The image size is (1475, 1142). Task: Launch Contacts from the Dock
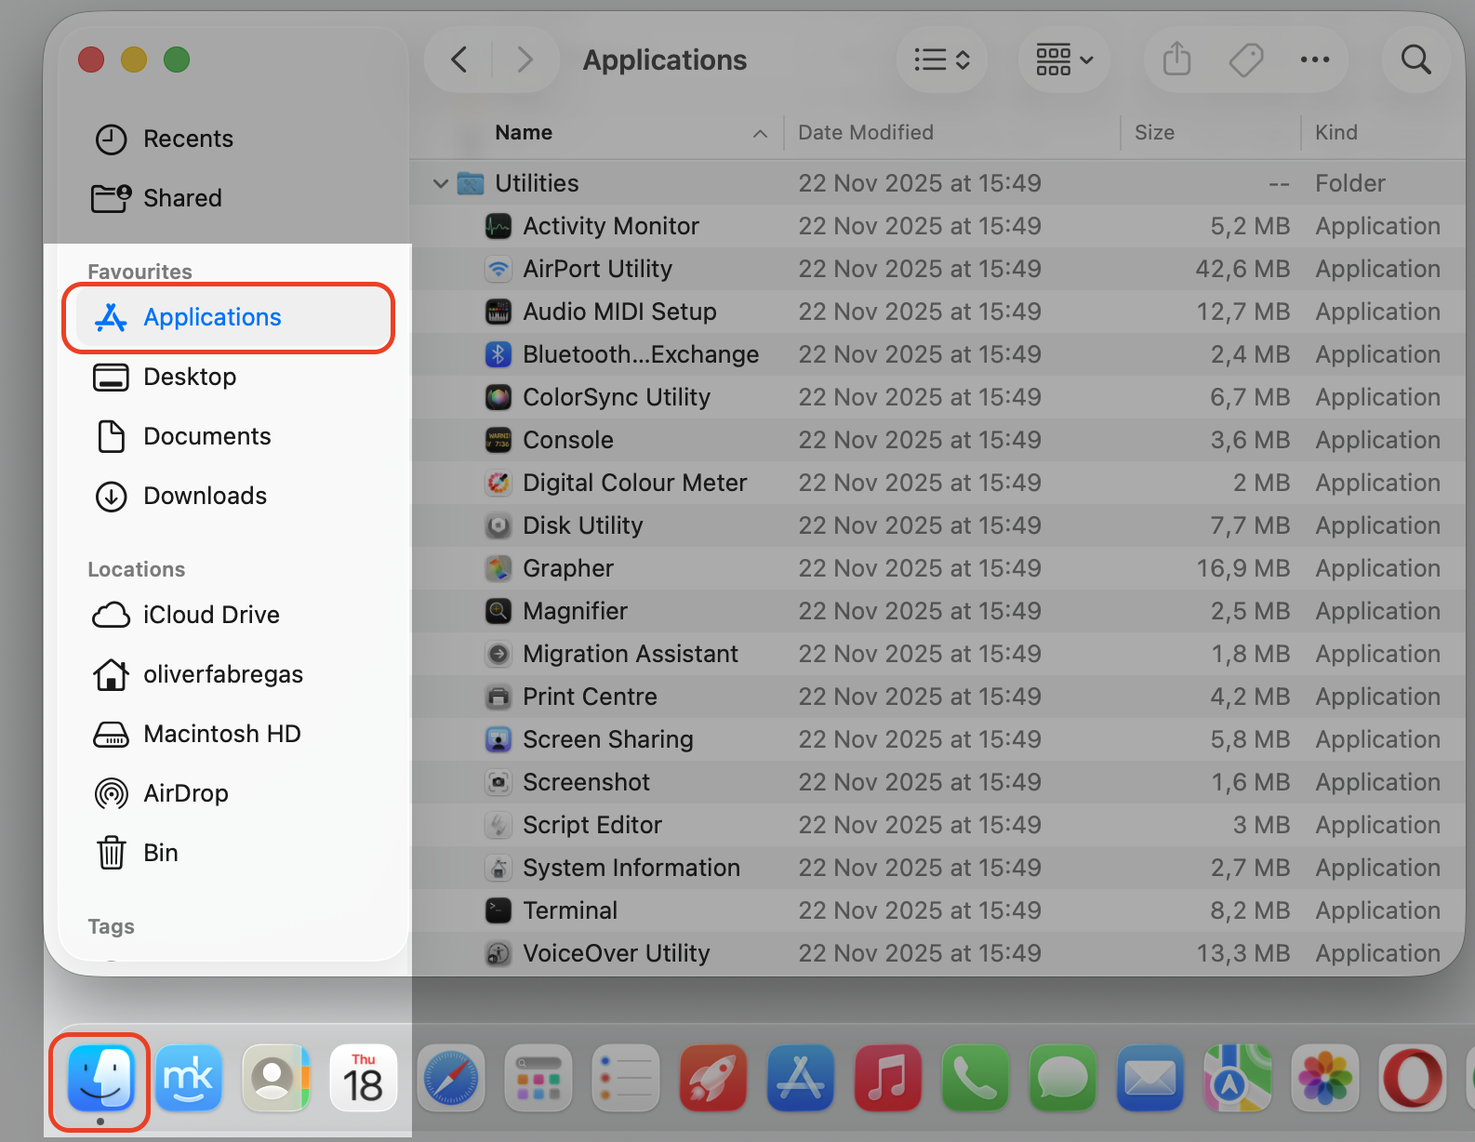point(276,1079)
